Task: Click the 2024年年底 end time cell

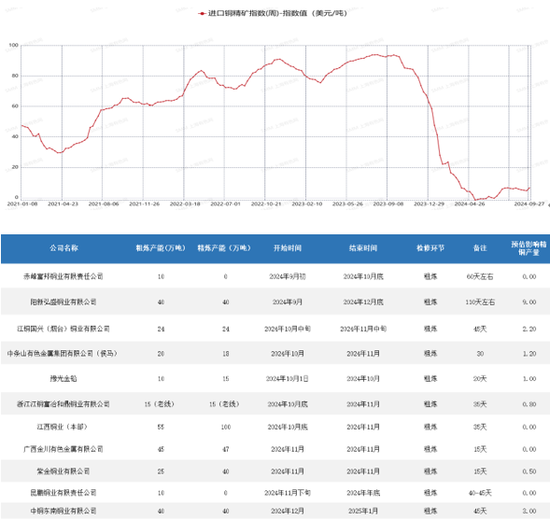Action: 363,493
